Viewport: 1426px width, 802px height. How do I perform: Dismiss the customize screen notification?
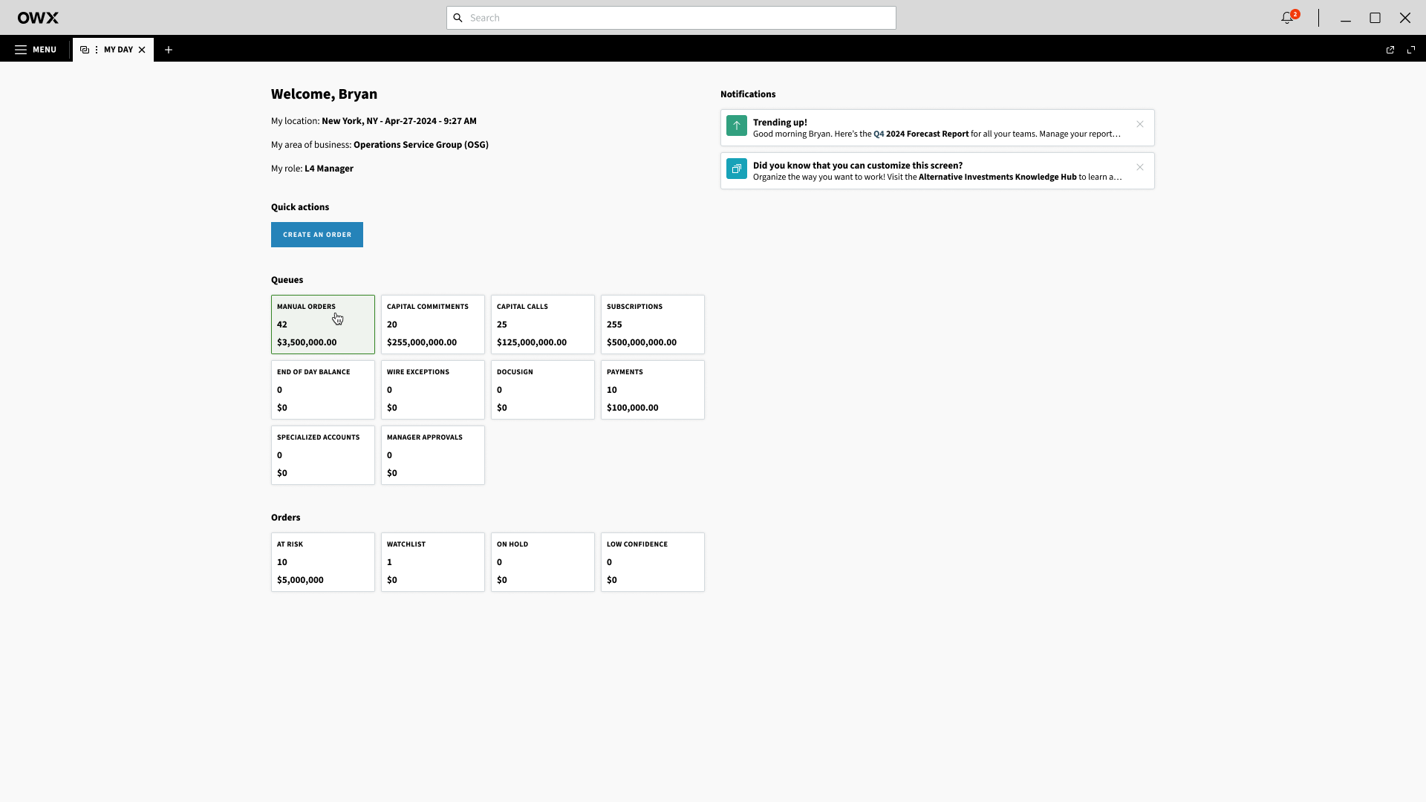[x=1140, y=167]
